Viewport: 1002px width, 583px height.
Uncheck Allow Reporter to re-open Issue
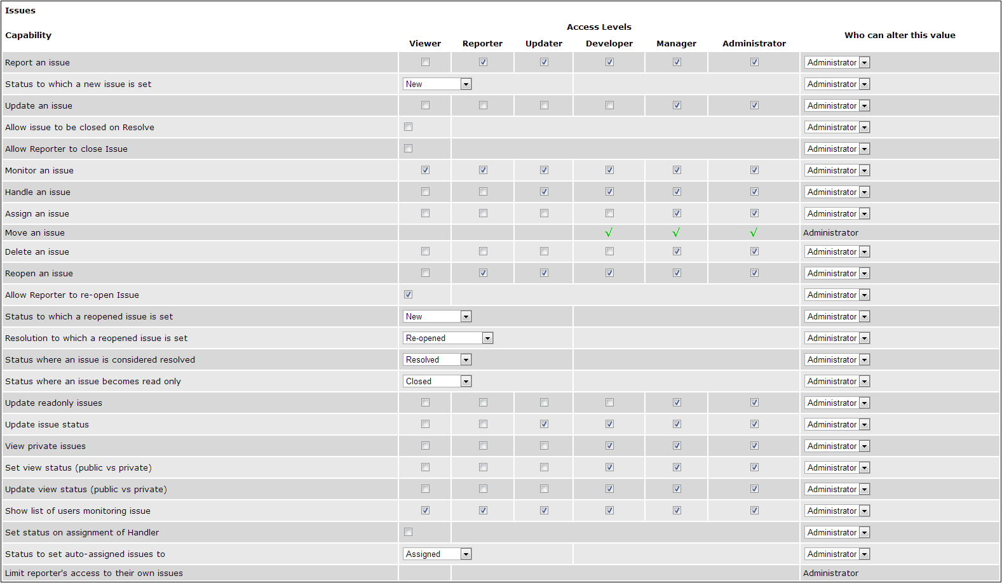point(408,295)
